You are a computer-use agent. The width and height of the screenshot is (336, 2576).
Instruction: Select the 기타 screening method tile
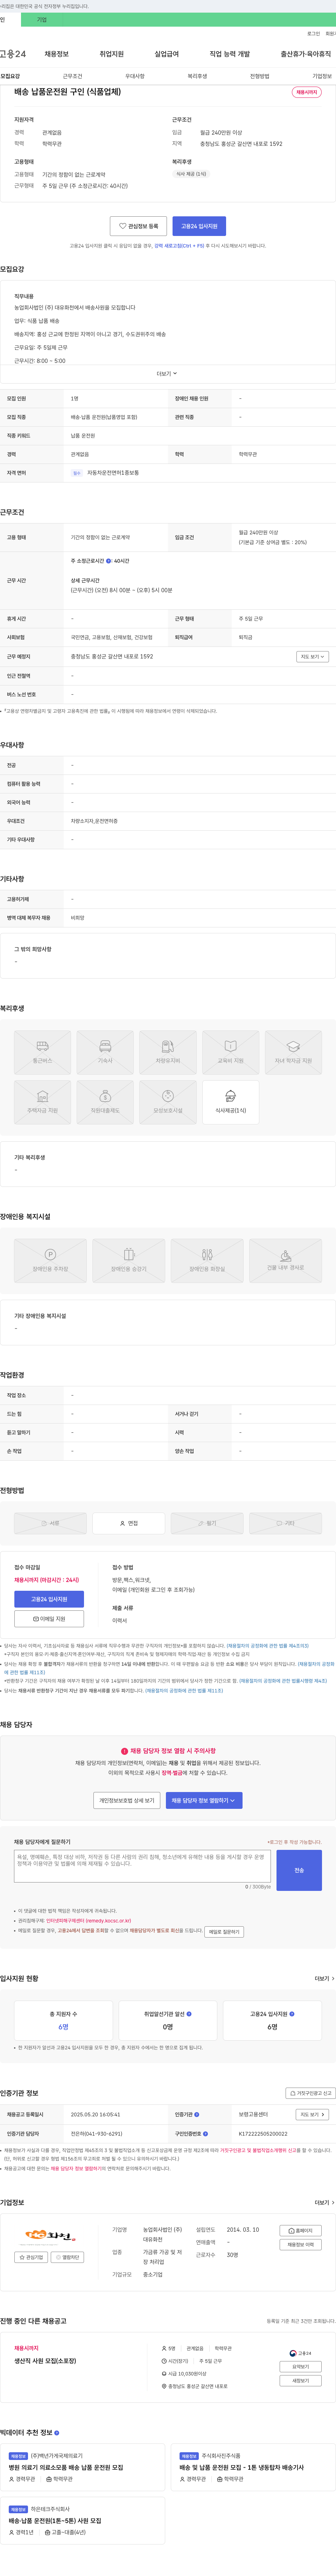[285, 1523]
